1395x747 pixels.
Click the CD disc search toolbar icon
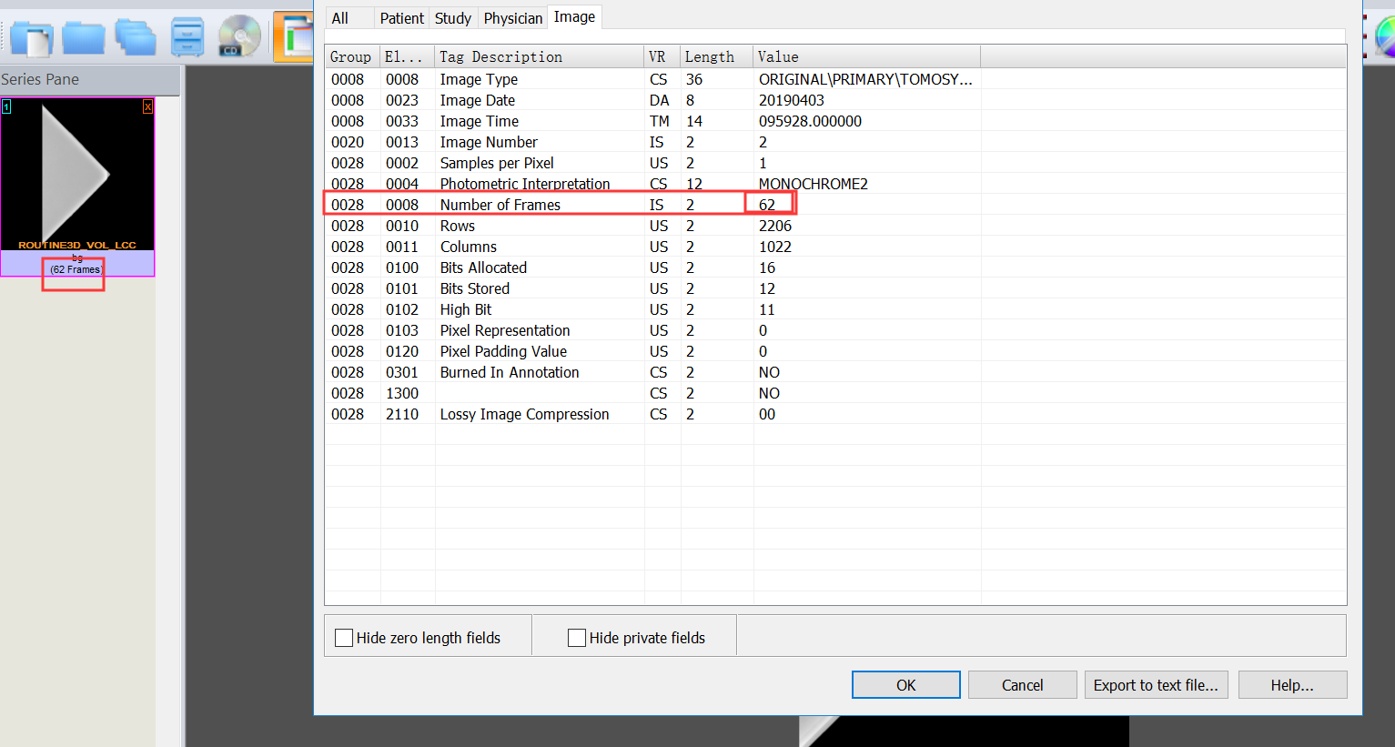(239, 36)
